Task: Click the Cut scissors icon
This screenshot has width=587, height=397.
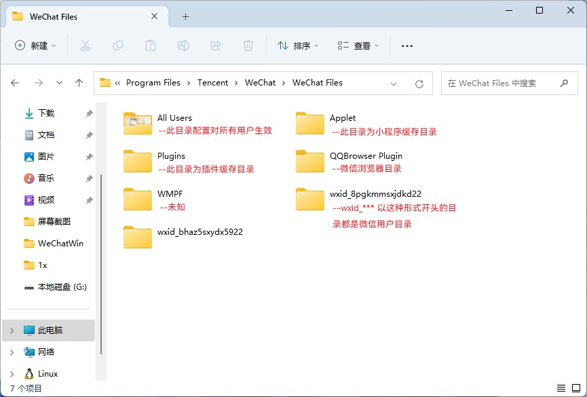Action: click(86, 45)
